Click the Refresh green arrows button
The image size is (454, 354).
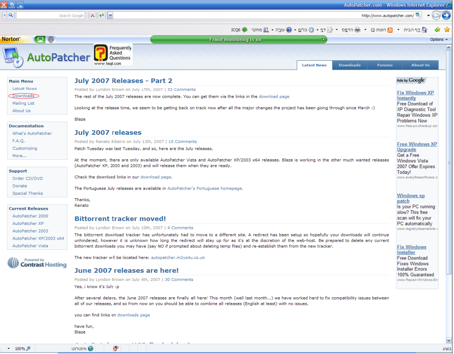click(x=102, y=16)
